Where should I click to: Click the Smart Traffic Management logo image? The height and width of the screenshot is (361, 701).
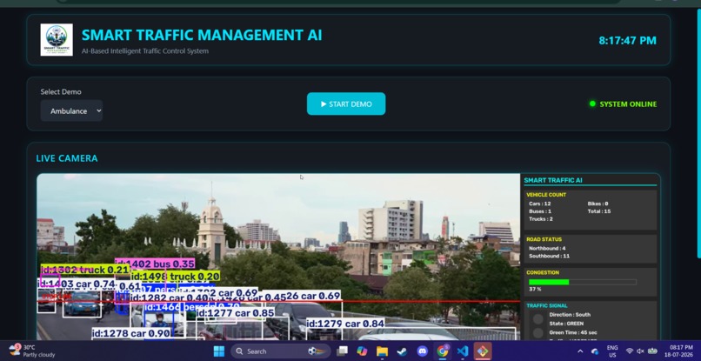57,40
